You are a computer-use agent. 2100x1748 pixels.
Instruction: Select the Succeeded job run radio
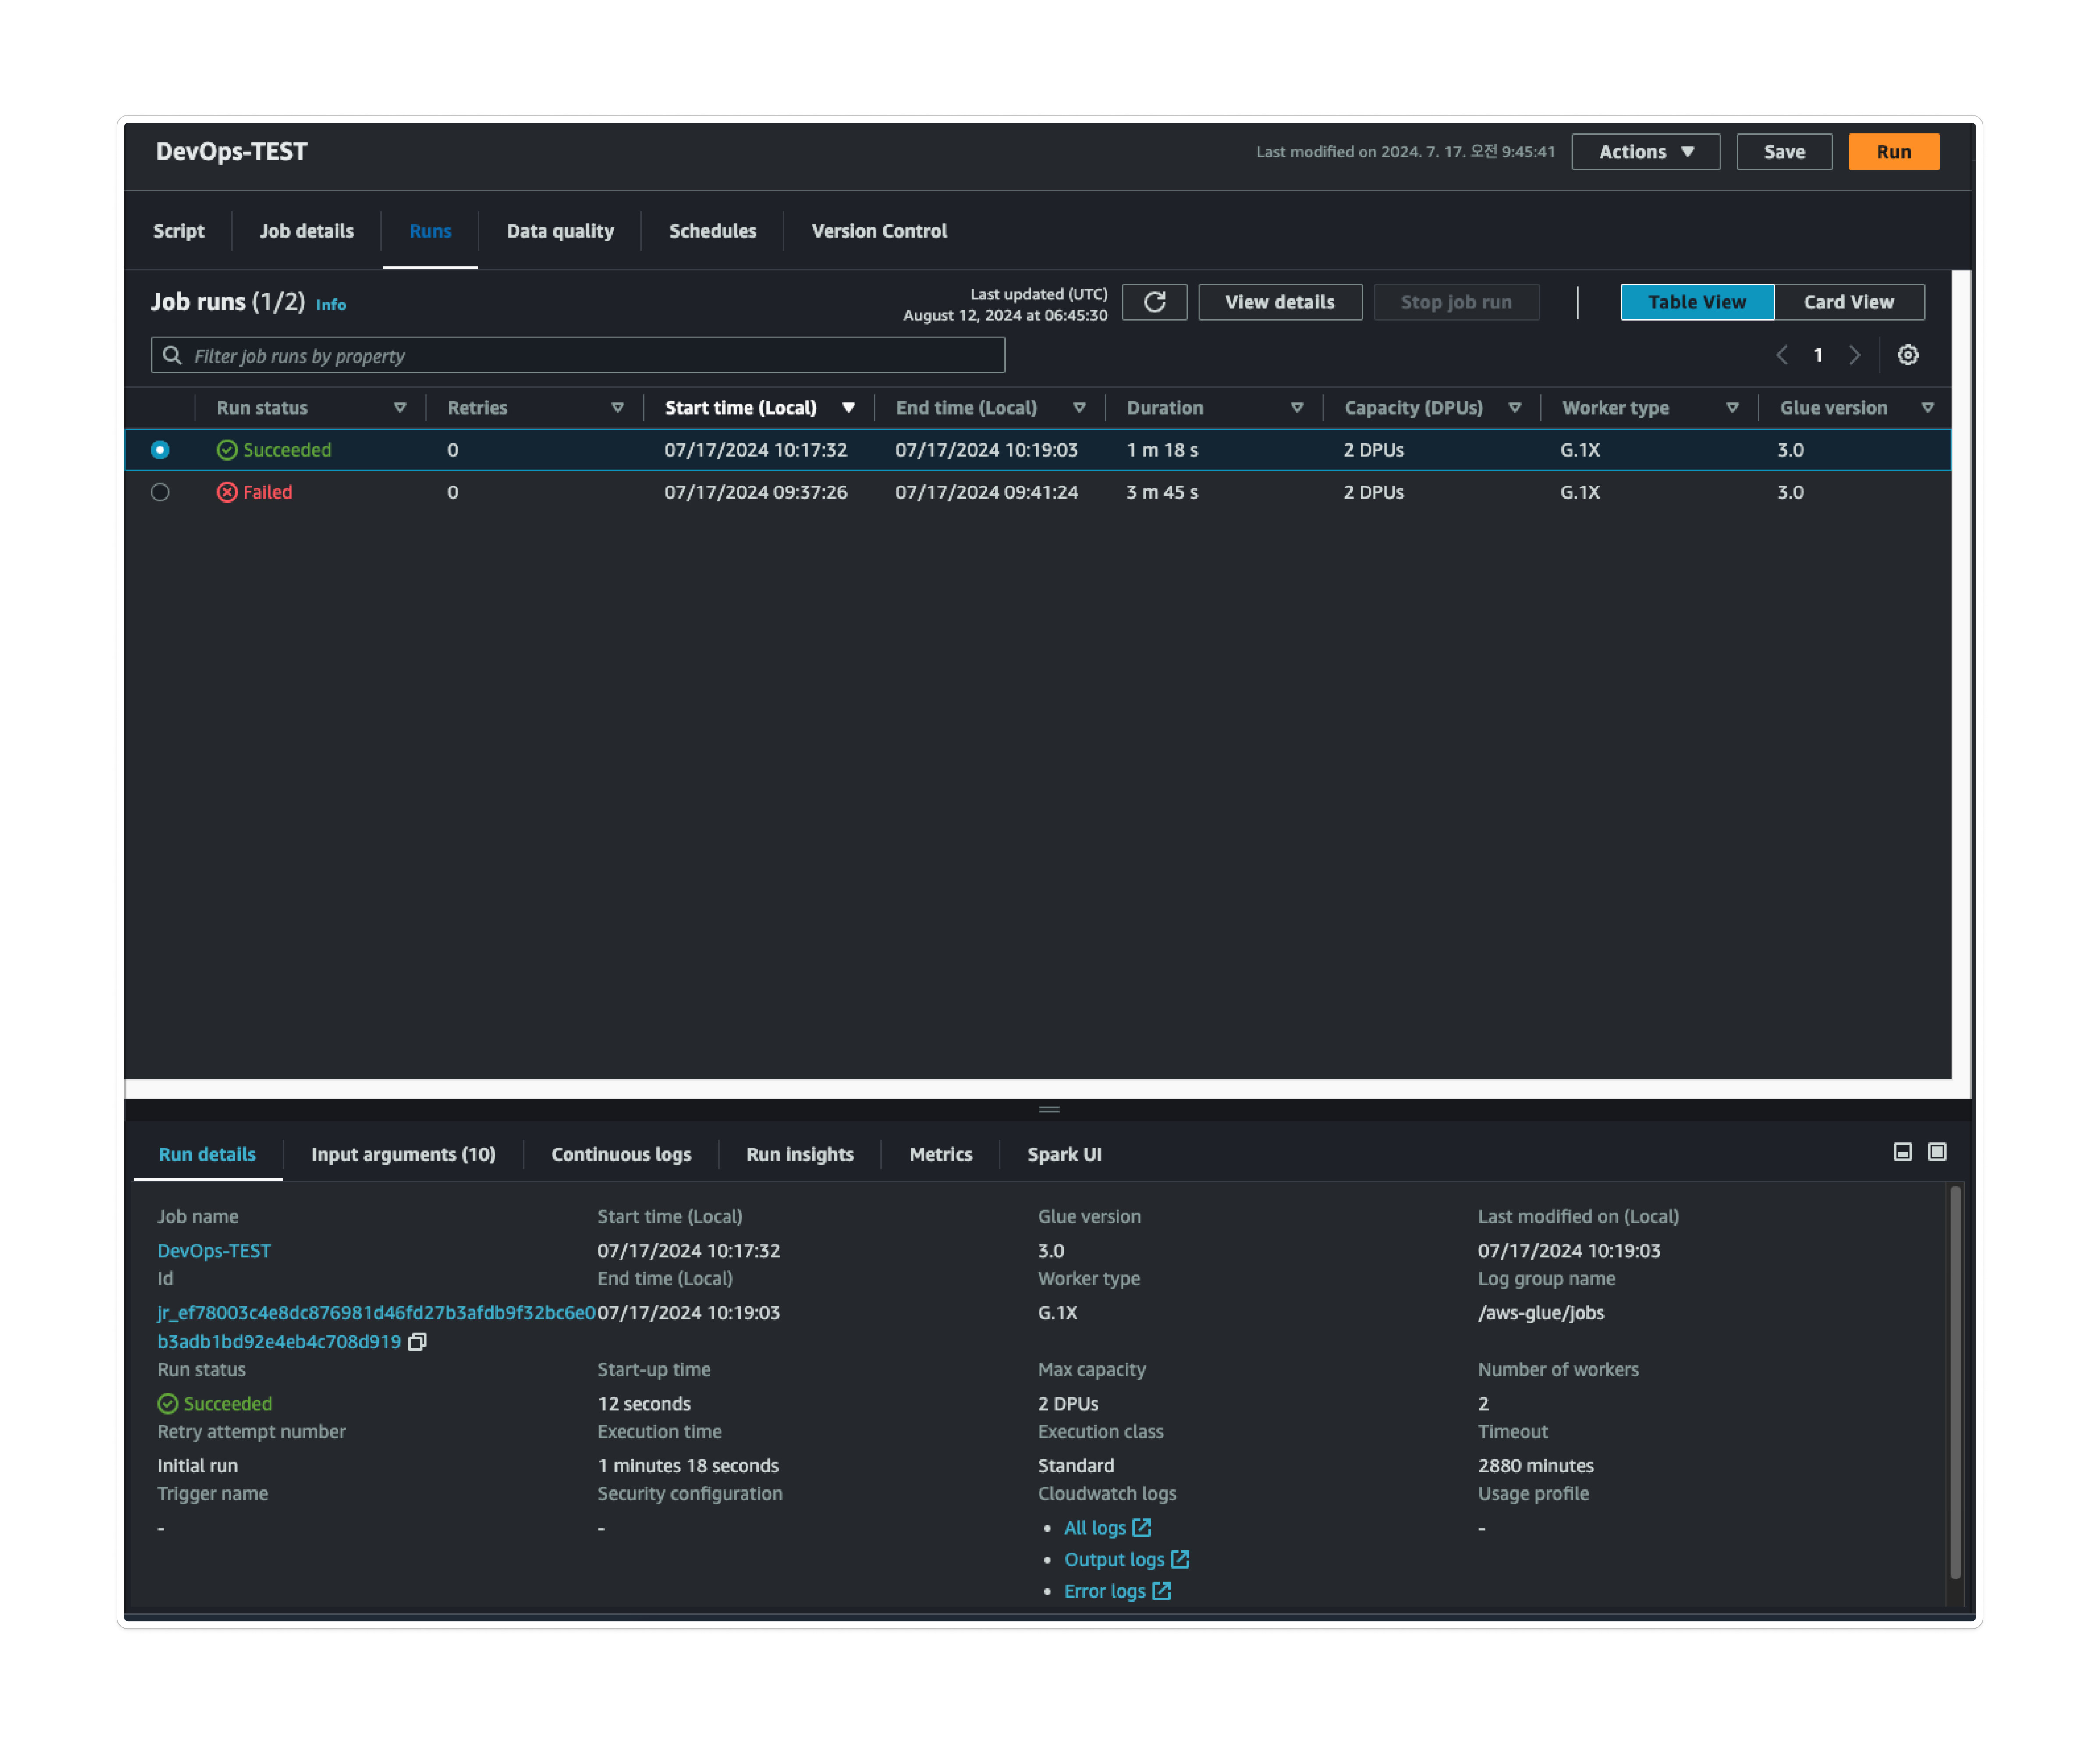160,450
